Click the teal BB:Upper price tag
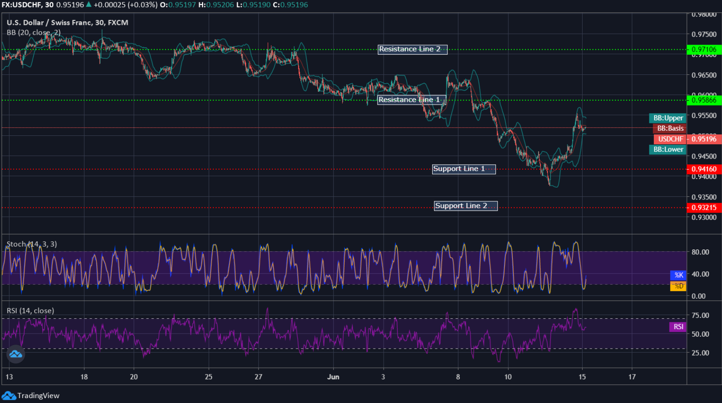Screen dimensions: 722x403 [x=667, y=118]
